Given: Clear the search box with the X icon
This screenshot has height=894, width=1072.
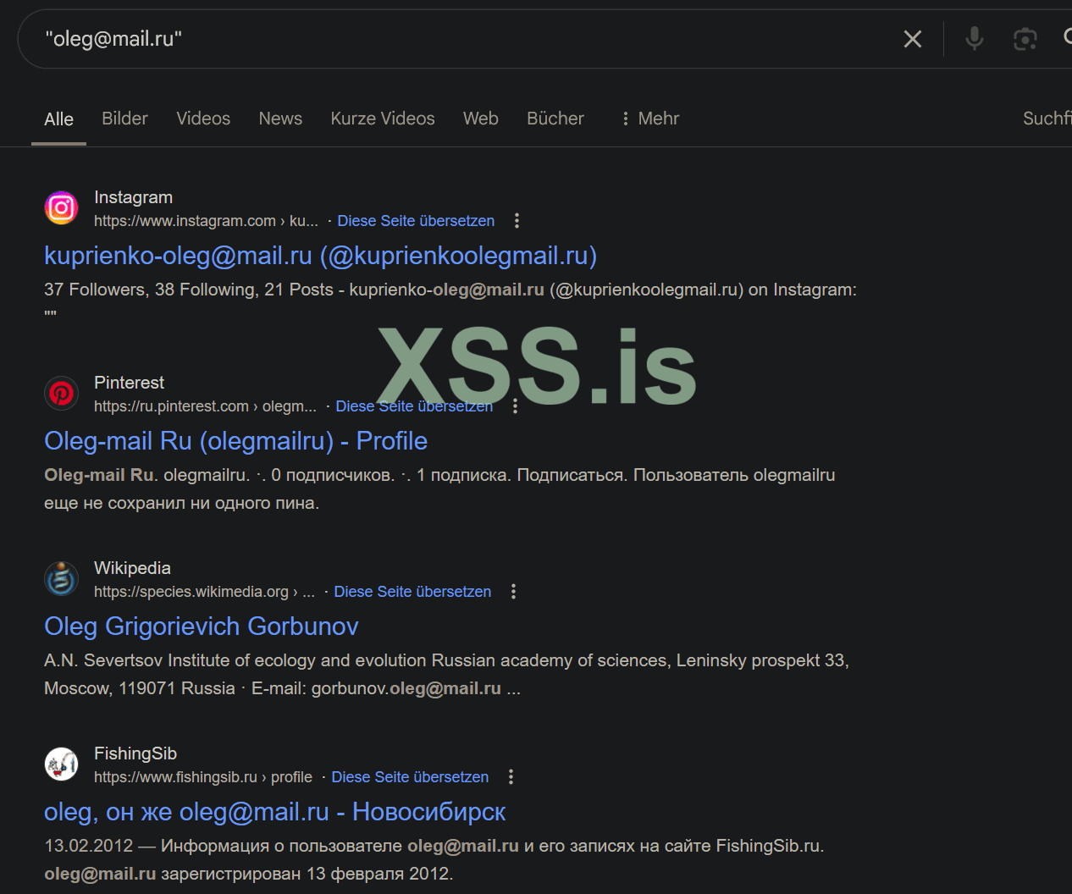Looking at the screenshot, I should (912, 39).
